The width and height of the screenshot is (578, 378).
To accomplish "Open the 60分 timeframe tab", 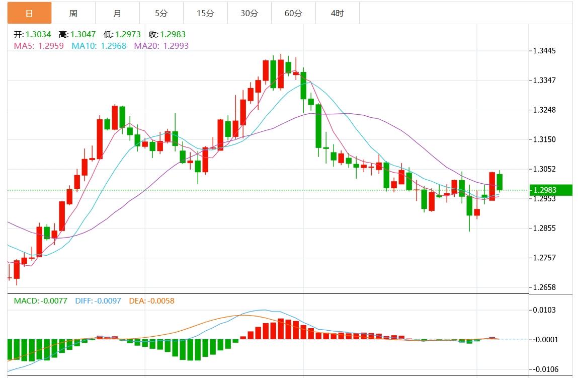I will coord(293,13).
